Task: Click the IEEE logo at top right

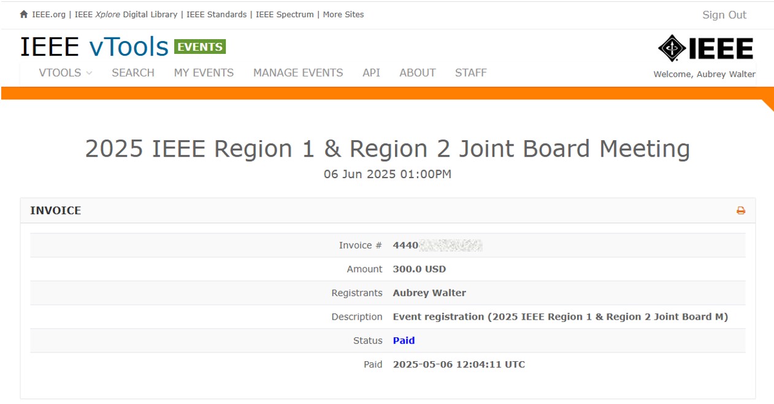Action: (x=705, y=48)
